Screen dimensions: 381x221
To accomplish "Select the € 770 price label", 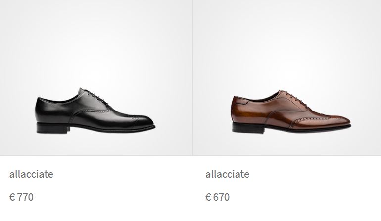I will pos(21,197).
